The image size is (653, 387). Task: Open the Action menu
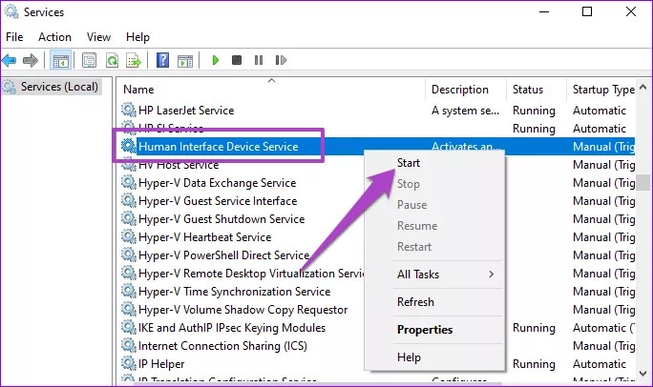(55, 37)
